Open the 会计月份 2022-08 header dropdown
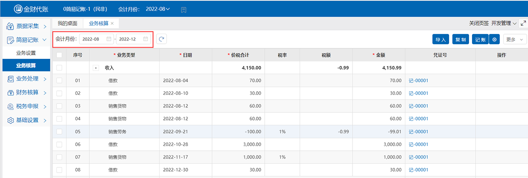The image size is (528, 178). (x=158, y=9)
